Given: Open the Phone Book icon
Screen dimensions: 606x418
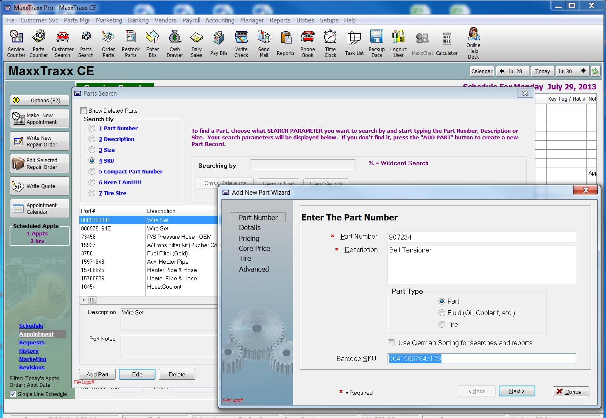Looking at the screenshot, I should [308, 44].
